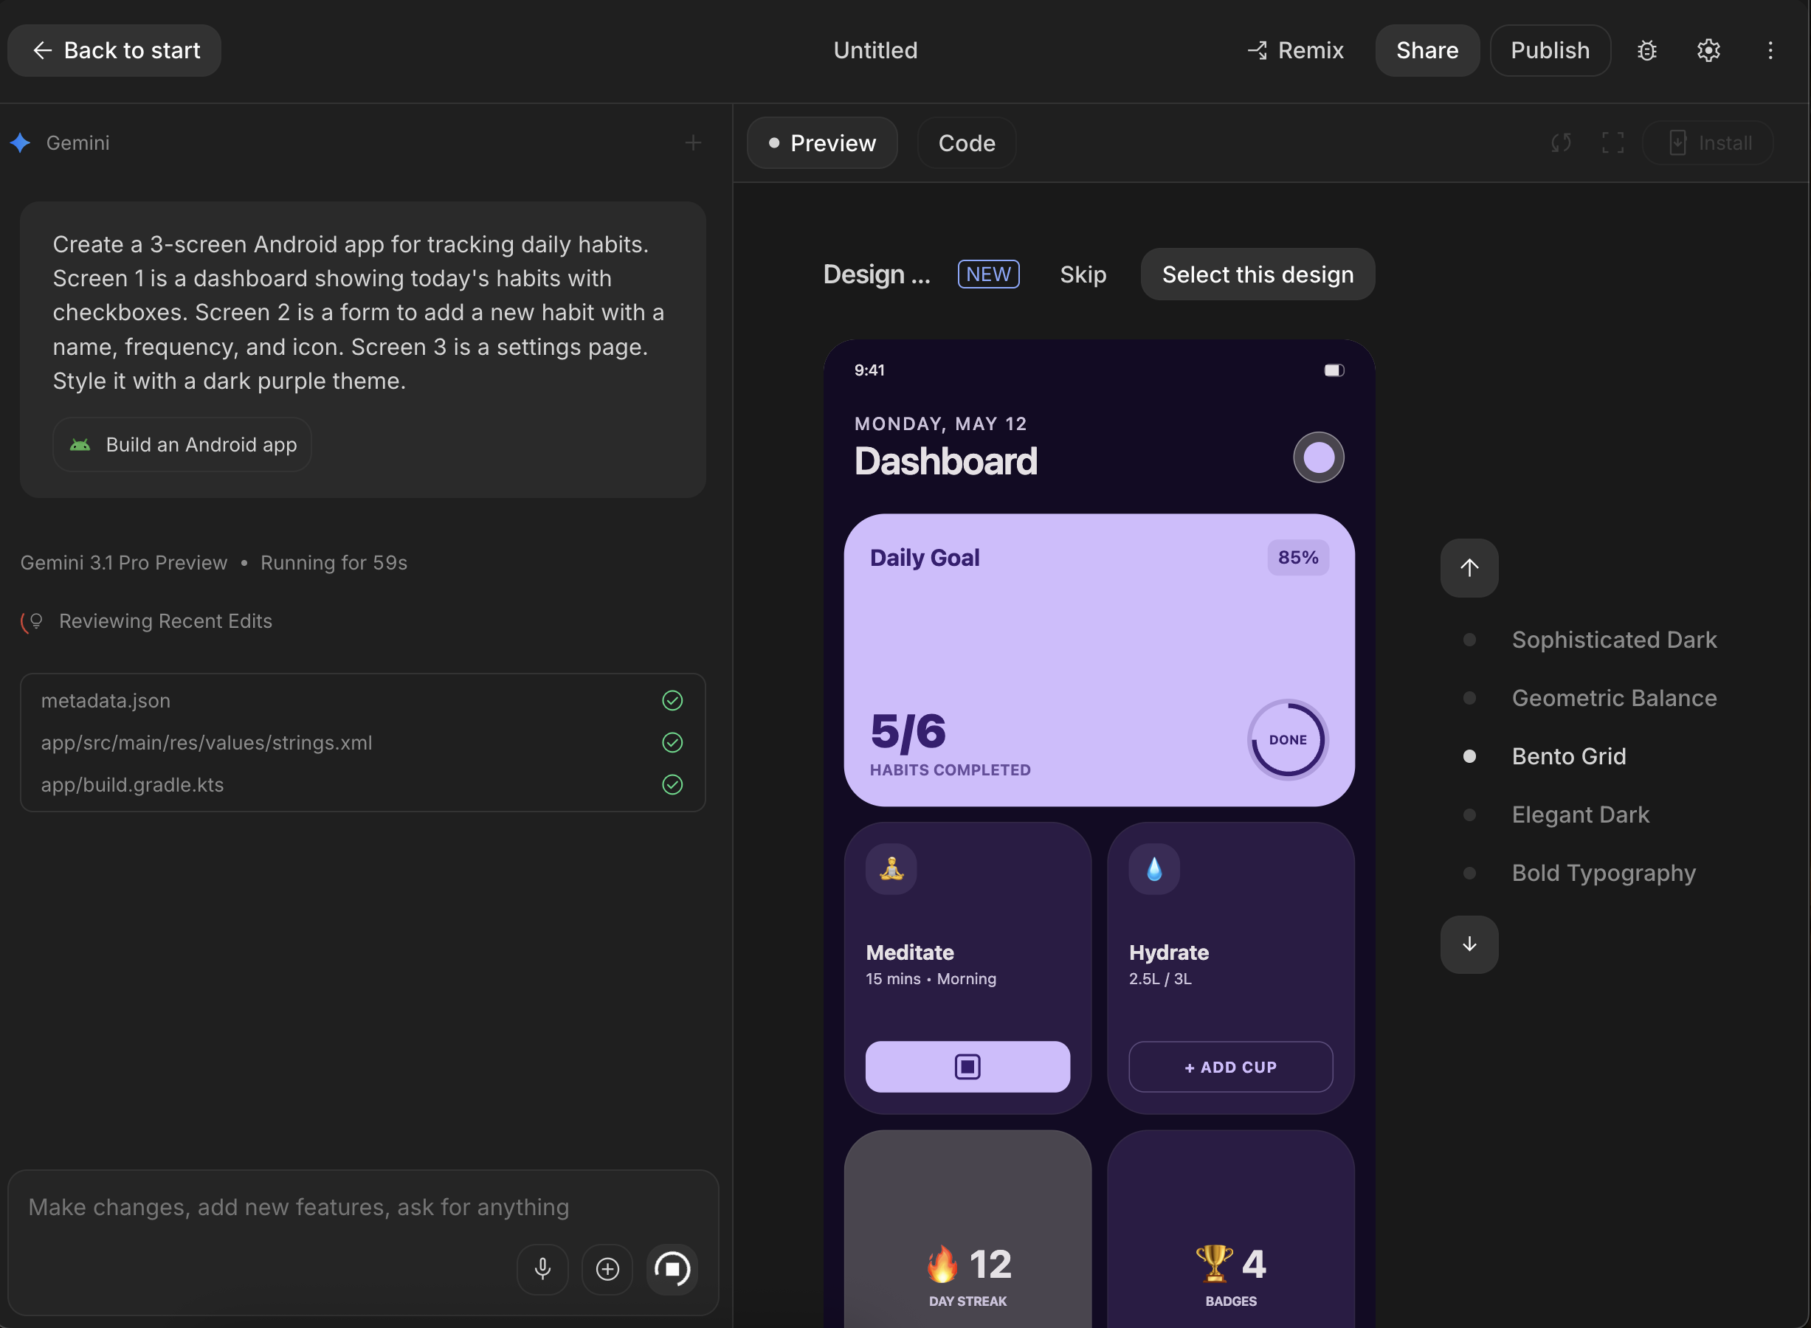Start a new chat with plus icon
The image size is (1811, 1328).
click(x=693, y=143)
